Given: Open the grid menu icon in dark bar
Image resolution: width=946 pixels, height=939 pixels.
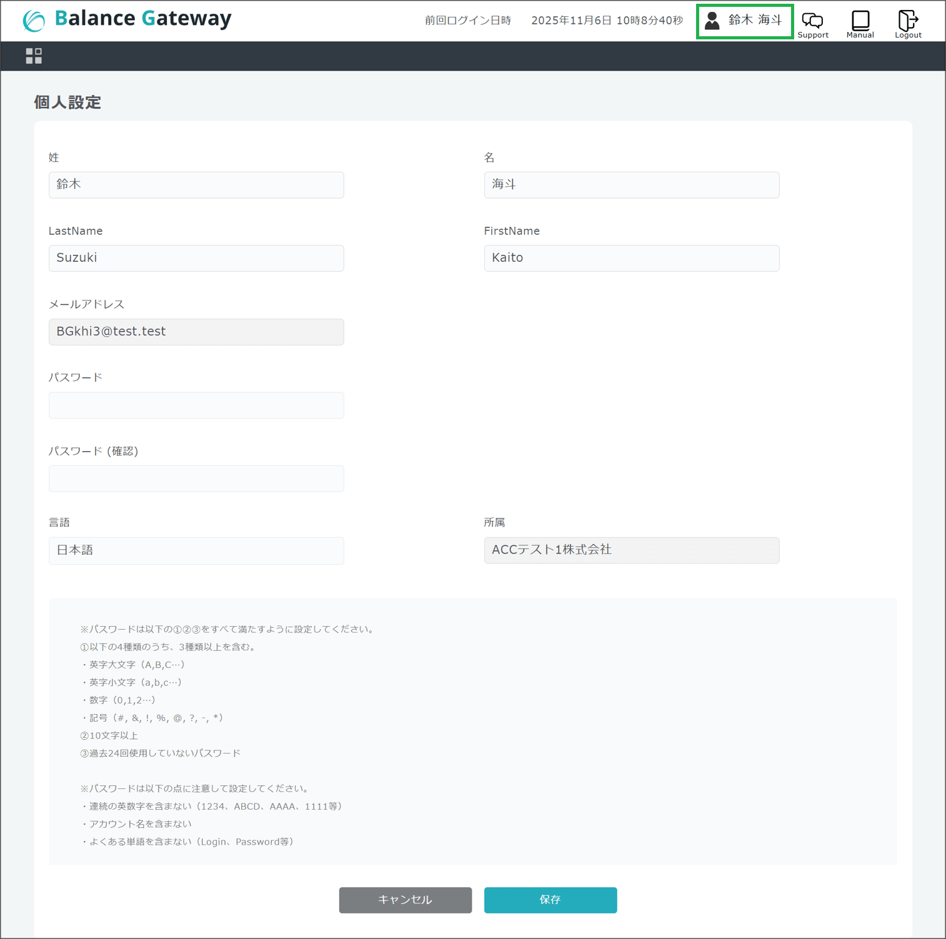Looking at the screenshot, I should click(34, 56).
